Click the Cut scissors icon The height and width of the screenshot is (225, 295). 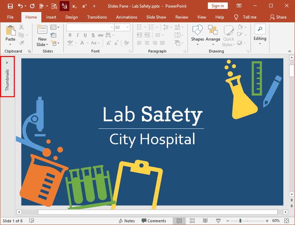21,27
